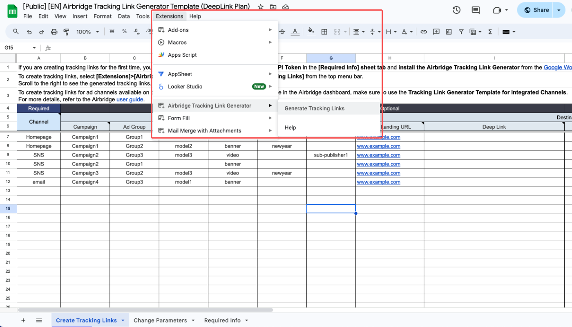
Task: Open the text color picker
Action: click(295, 31)
